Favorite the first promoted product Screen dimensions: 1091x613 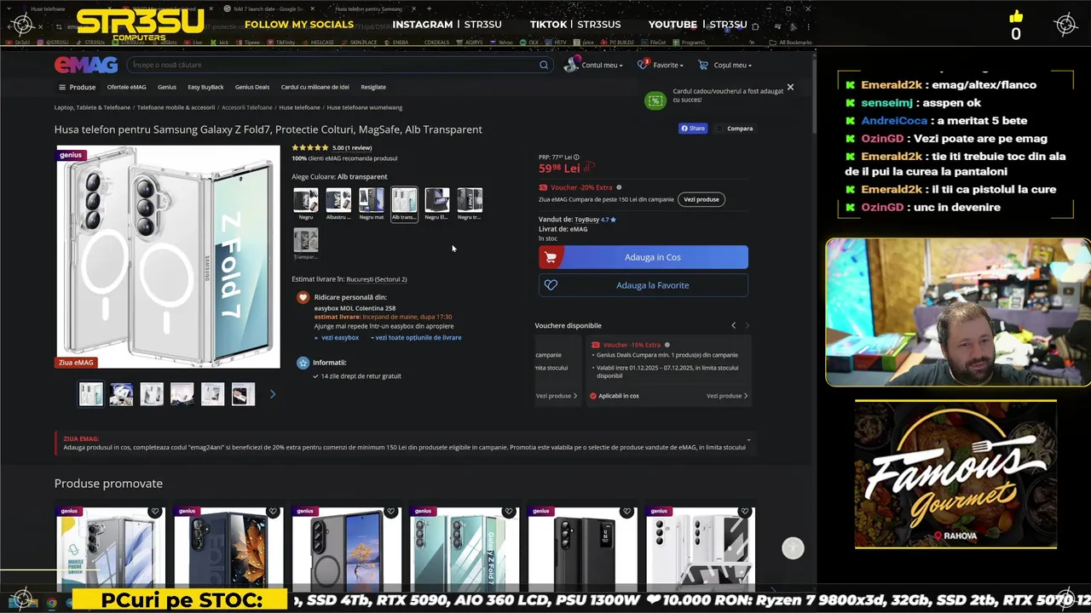[x=154, y=512]
